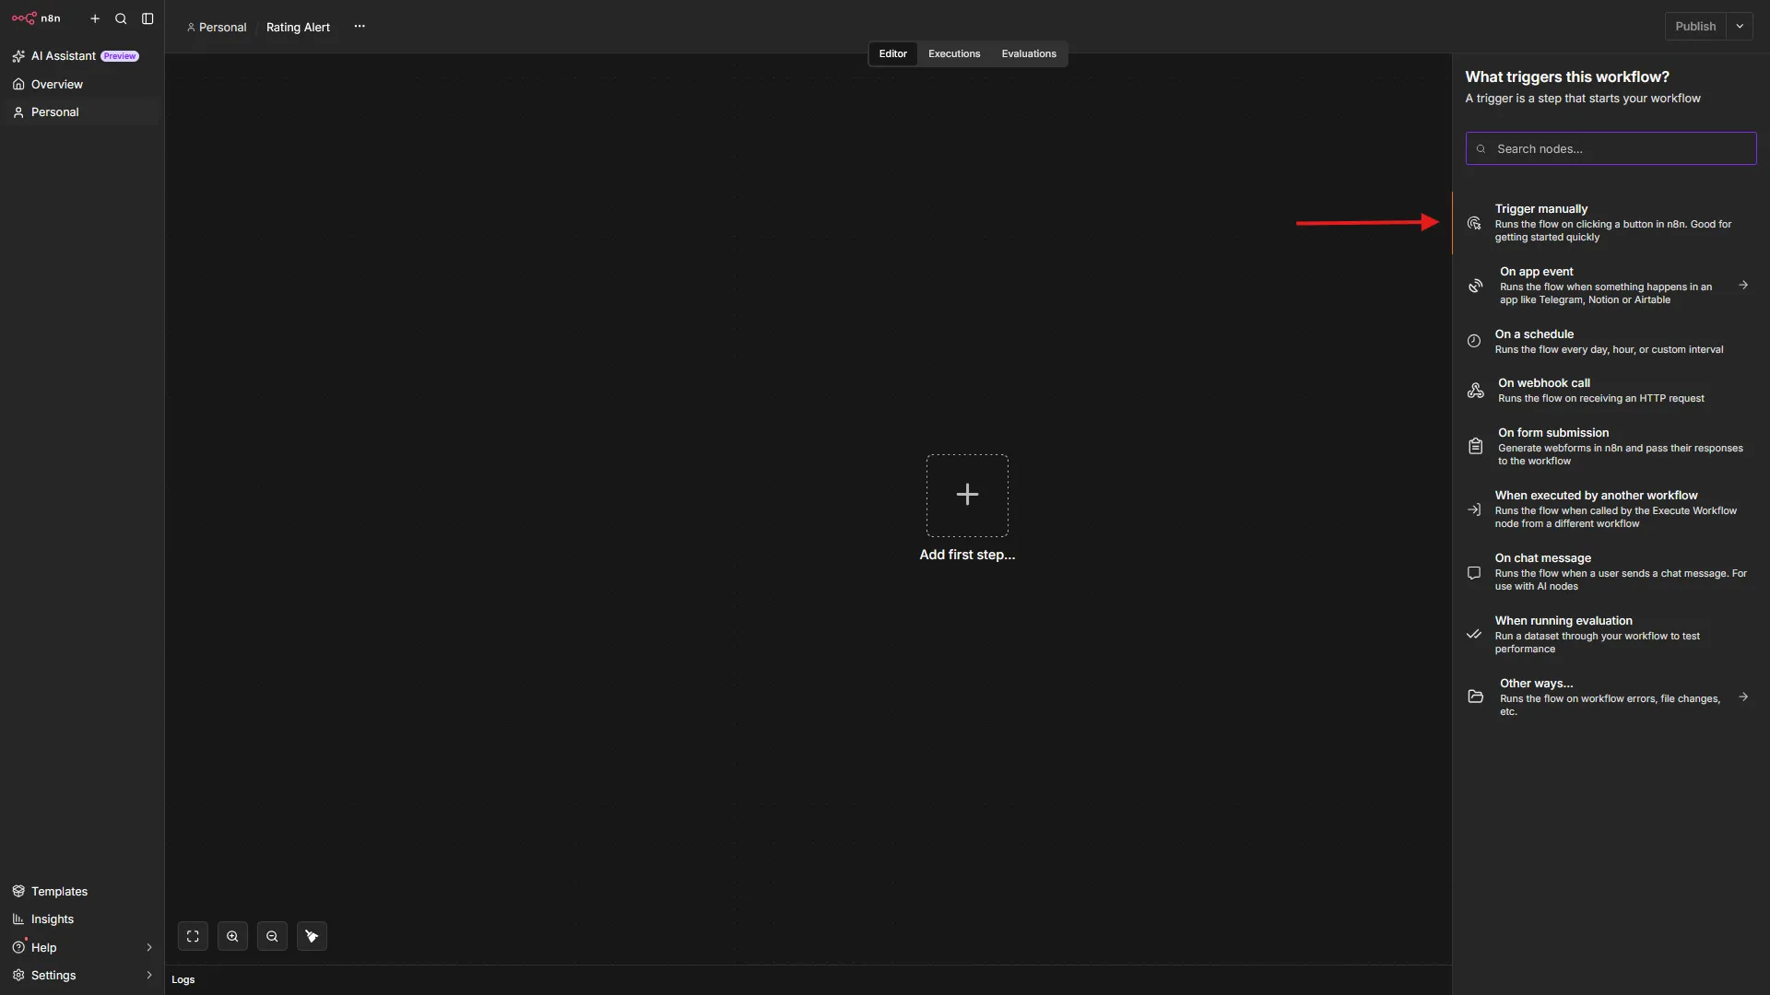Click the Rating Alert workflow name
1770x995 pixels.
tap(298, 28)
